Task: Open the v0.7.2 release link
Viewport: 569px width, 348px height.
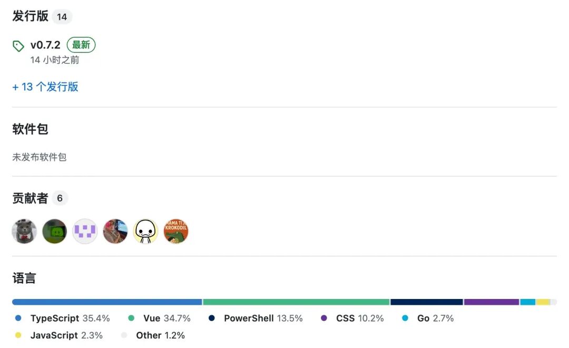Action: pos(45,45)
